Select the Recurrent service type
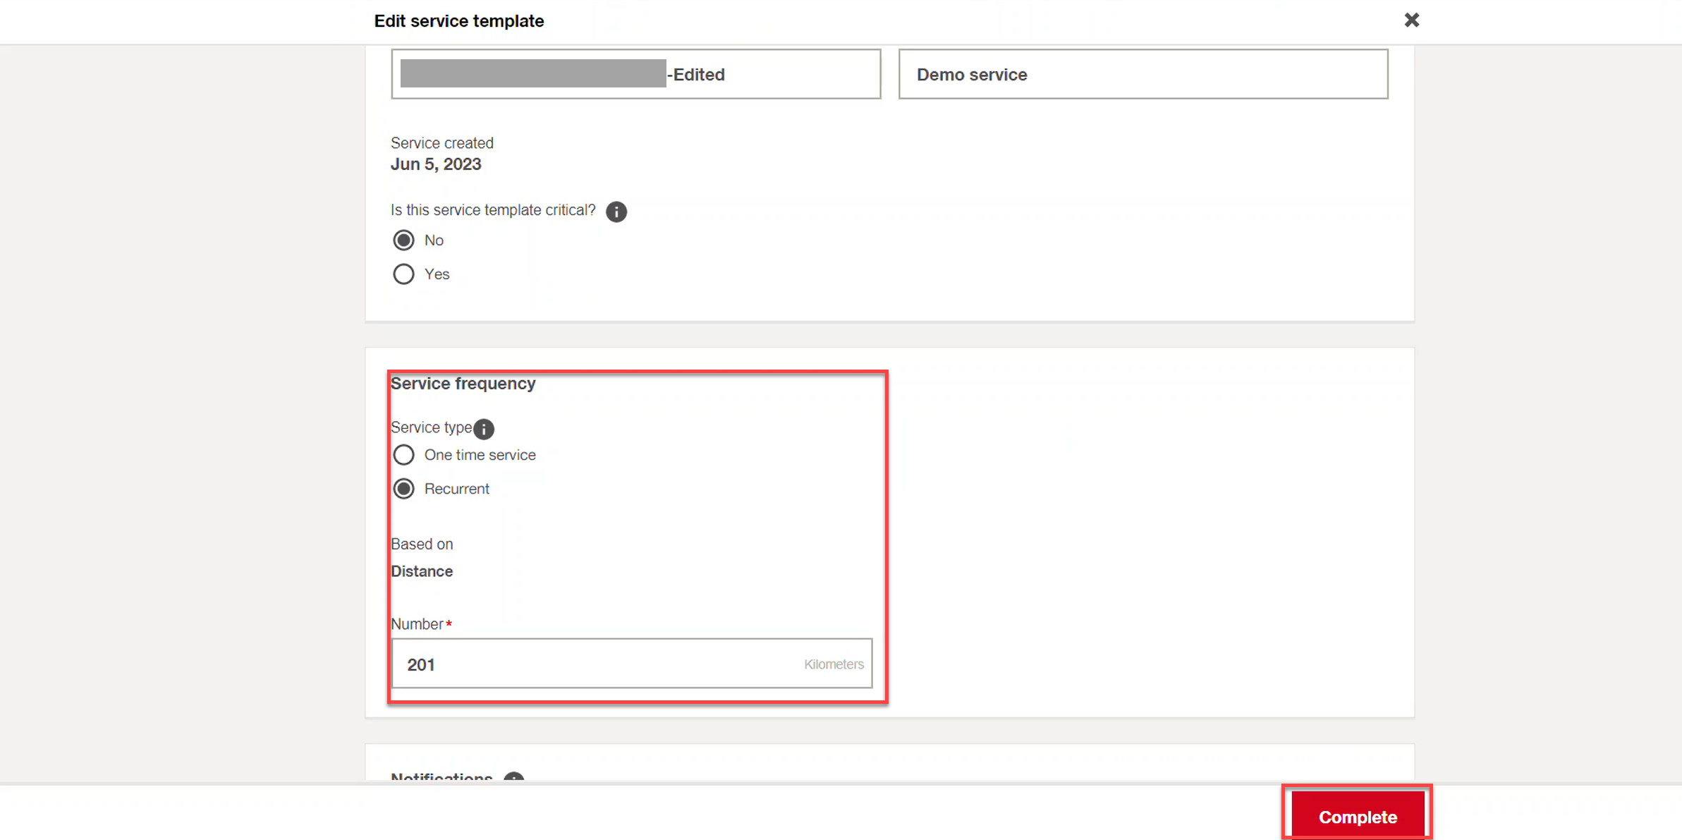Screen dimensions: 1682x840 click(x=403, y=489)
